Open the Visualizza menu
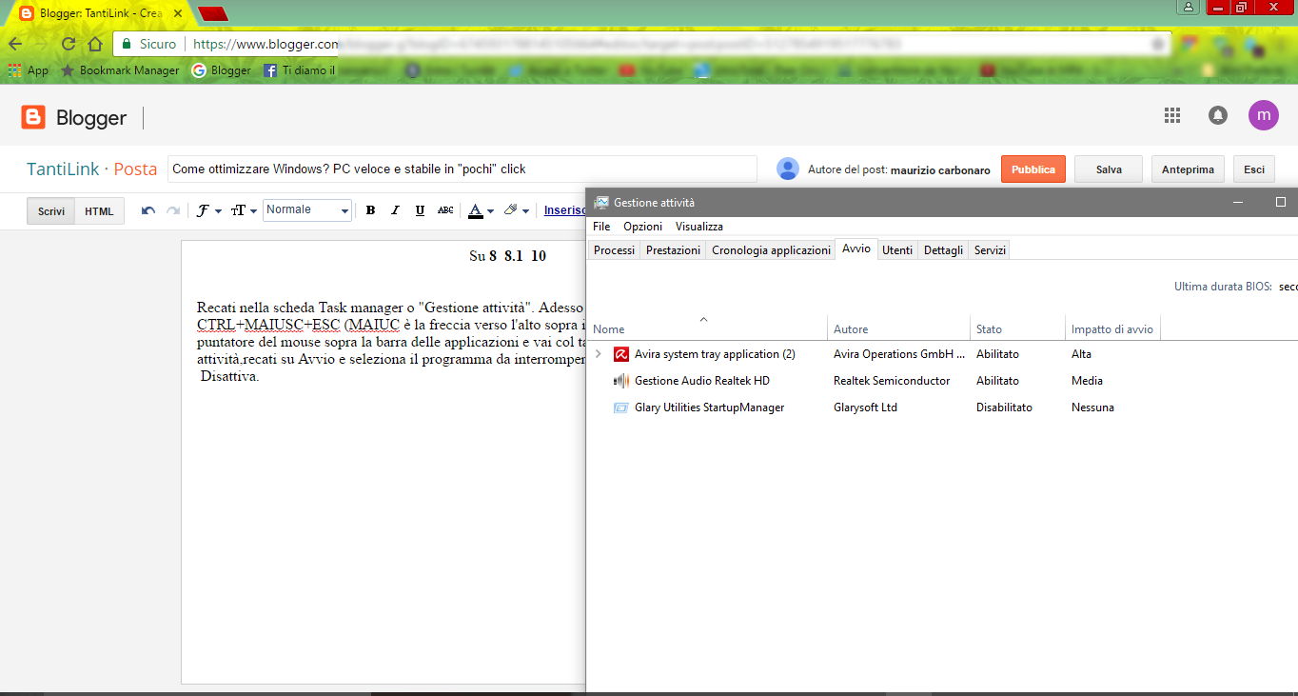This screenshot has width=1298, height=696. click(x=699, y=227)
